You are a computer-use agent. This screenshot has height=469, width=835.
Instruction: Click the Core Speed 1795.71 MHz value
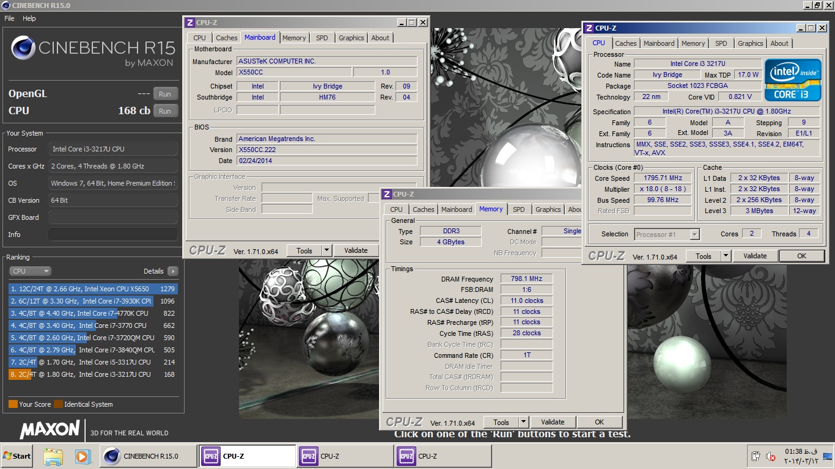[x=663, y=178]
